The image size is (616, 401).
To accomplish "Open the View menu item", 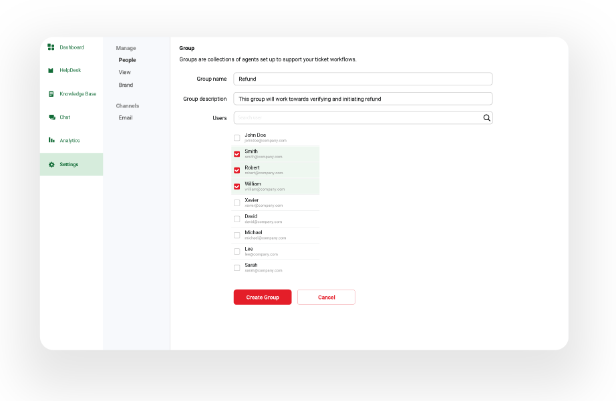I will (125, 72).
